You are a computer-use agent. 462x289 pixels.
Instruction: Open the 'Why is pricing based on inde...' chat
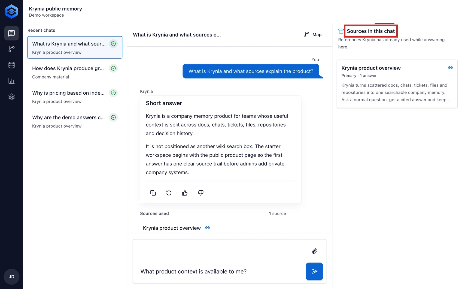pos(75,97)
